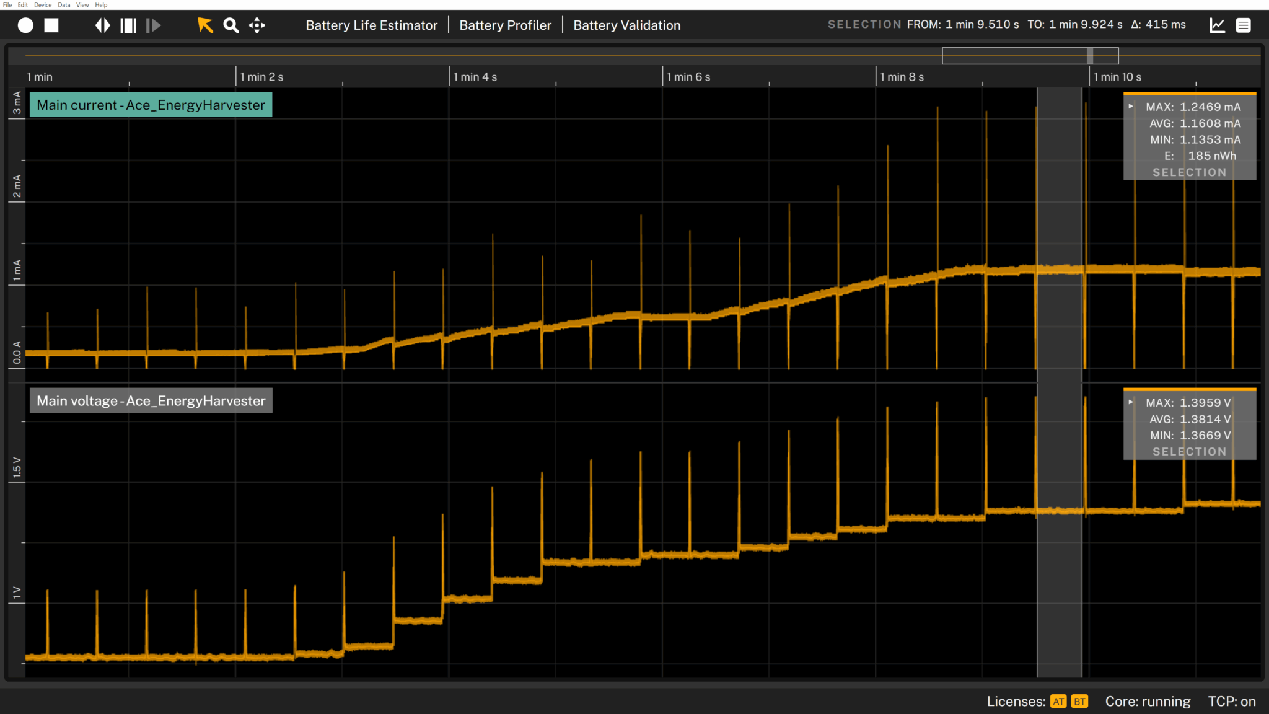The height and width of the screenshot is (714, 1269).
Task: Click the fit-all horizontal arrows icon
Action: (x=102, y=25)
